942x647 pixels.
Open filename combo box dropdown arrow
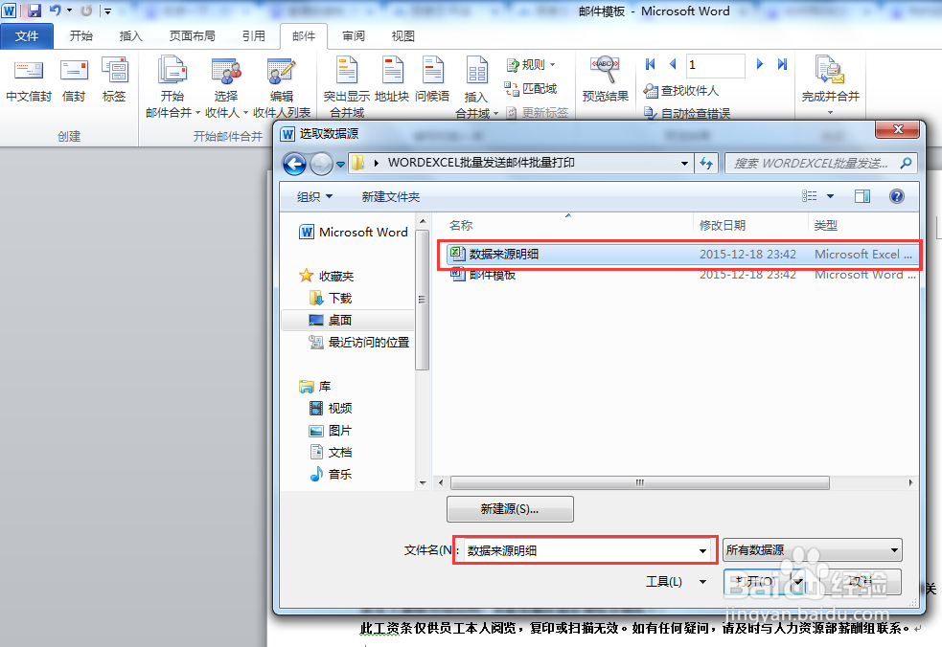pyautogui.click(x=702, y=551)
